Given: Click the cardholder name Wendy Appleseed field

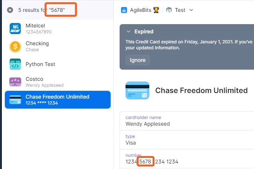Looking at the screenshot, I should 187,121.
